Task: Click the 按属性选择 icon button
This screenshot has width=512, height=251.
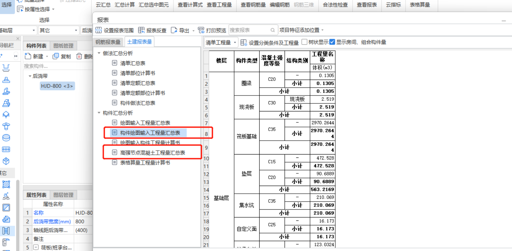Action: pos(20,9)
